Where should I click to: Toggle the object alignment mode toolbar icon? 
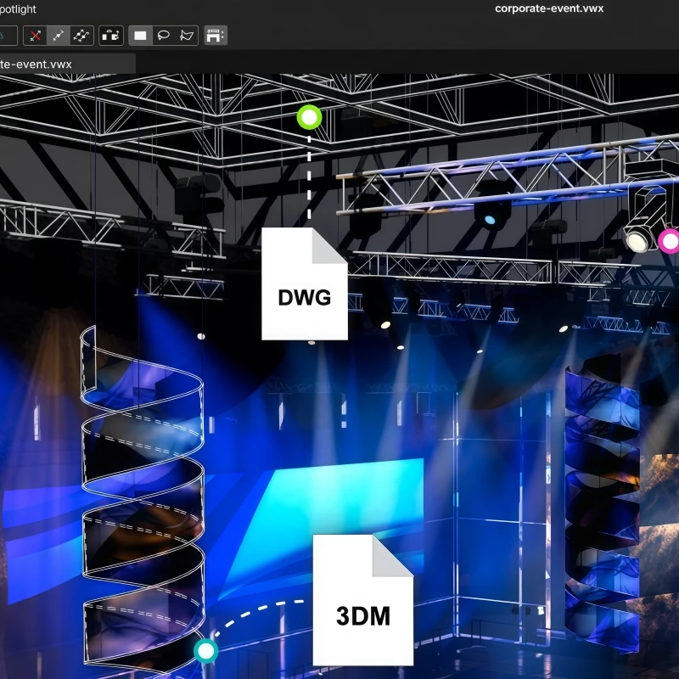(x=111, y=36)
